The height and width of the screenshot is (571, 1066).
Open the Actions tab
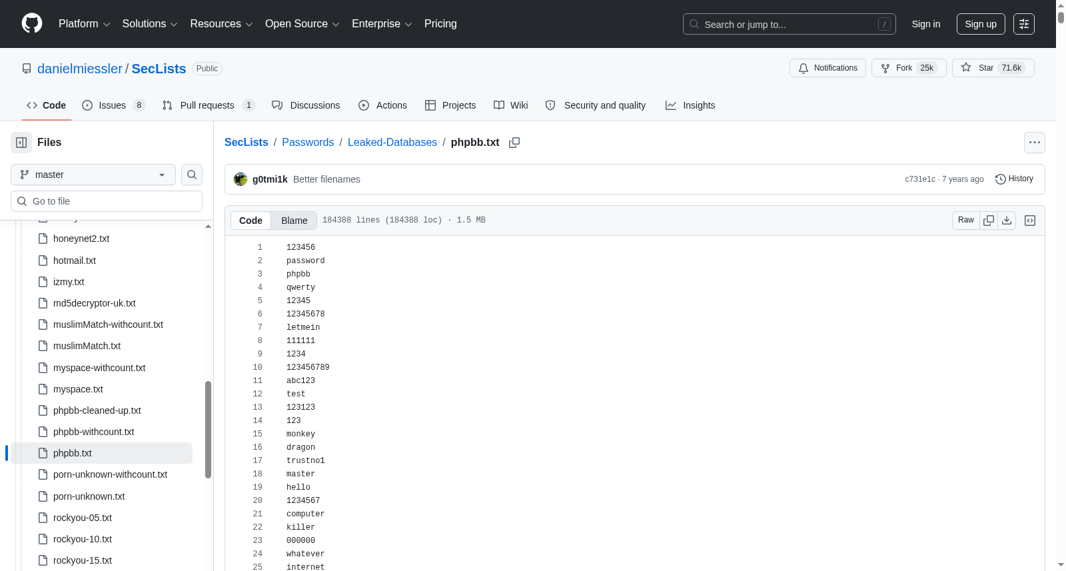coord(382,105)
